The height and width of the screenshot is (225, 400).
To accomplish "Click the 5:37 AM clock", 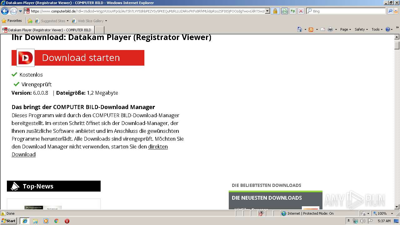I will (384, 221).
